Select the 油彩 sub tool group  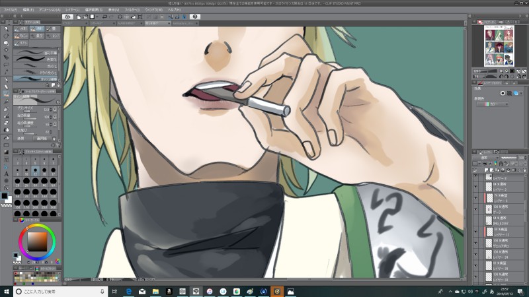pos(37,29)
